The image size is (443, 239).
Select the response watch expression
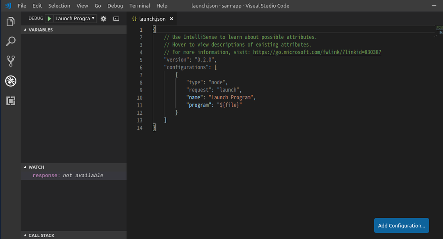pyautogui.click(x=74, y=175)
